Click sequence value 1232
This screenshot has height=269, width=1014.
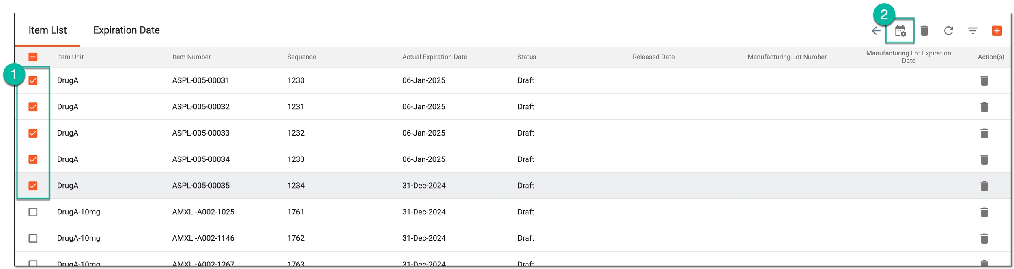click(x=296, y=133)
